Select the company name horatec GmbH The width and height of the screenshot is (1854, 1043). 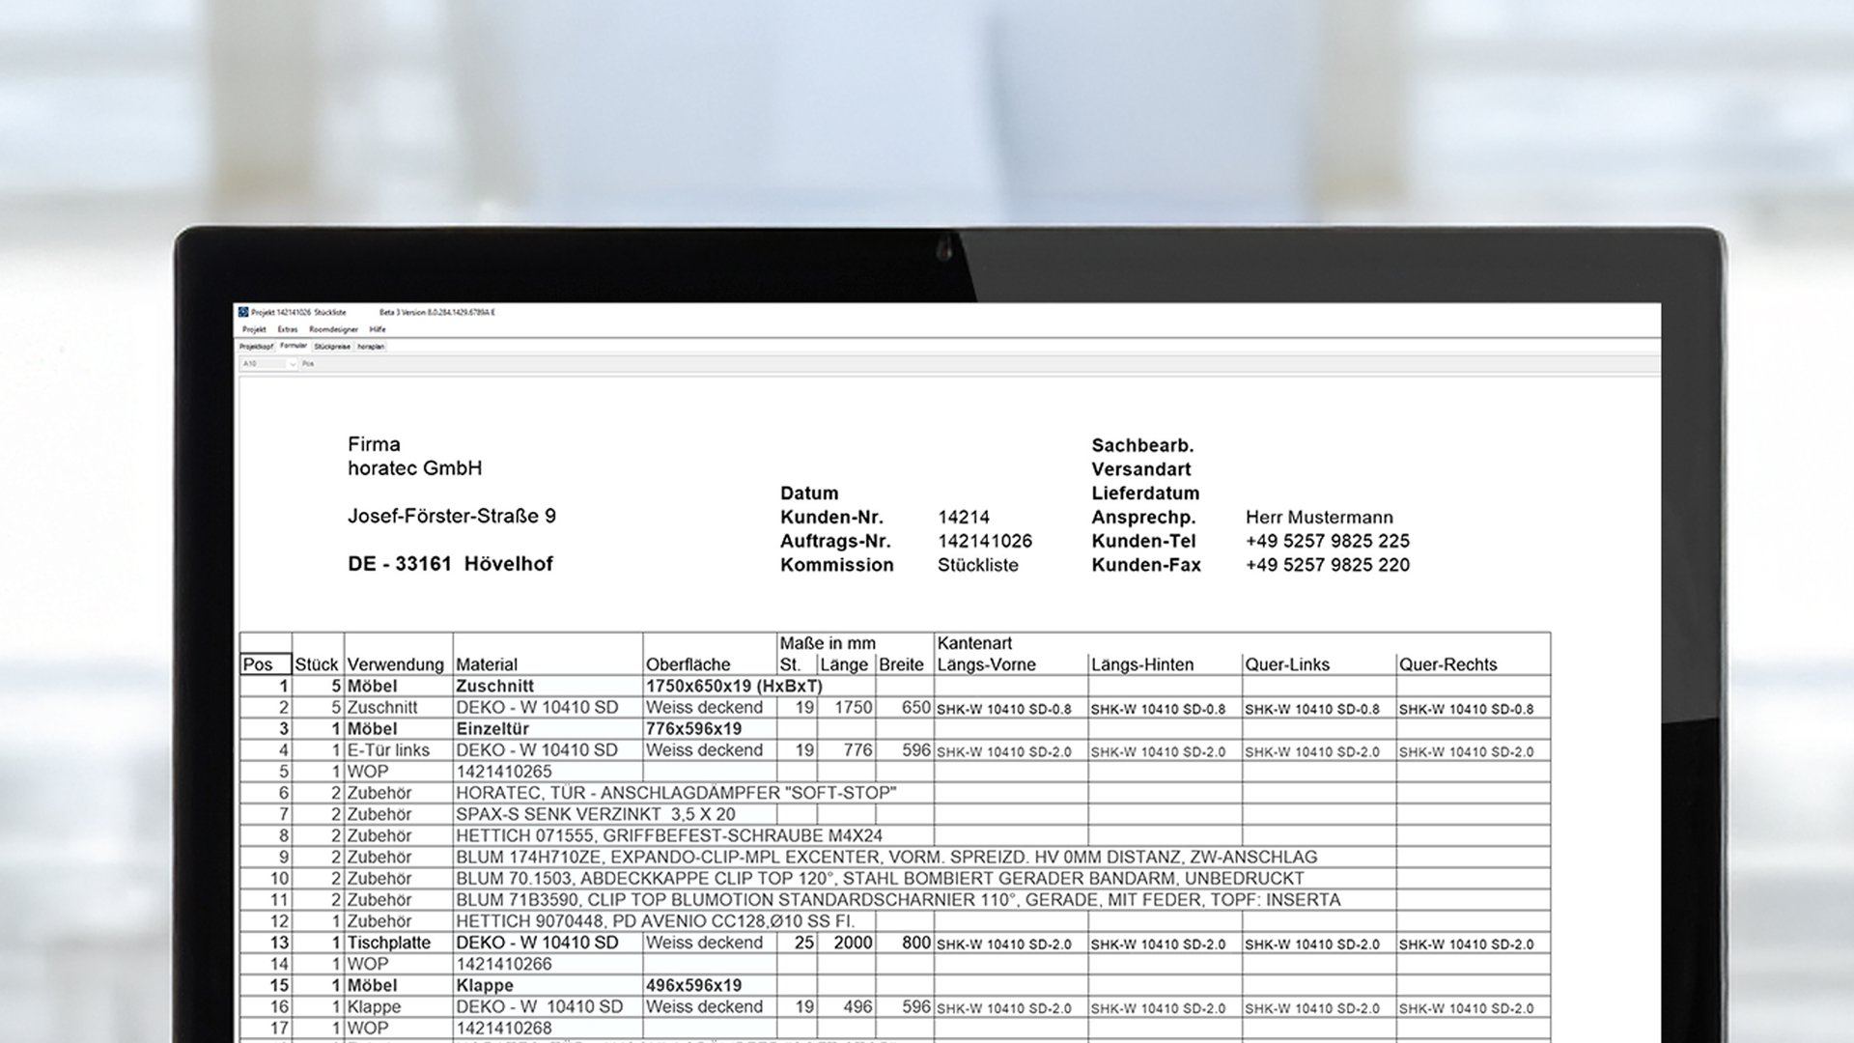[415, 468]
